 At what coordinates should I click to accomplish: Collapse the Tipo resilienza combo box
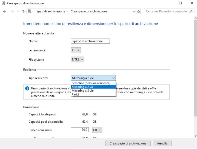[93, 78]
